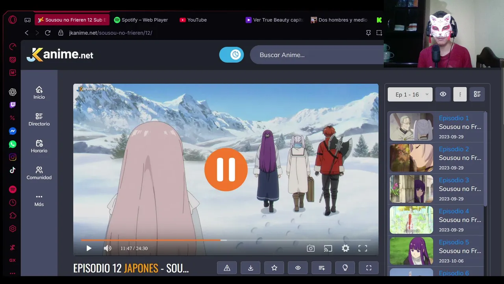This screenshot has height=284, width=504.
Task: Click the pin icon in address bar
Action: [x=368, y=33]
